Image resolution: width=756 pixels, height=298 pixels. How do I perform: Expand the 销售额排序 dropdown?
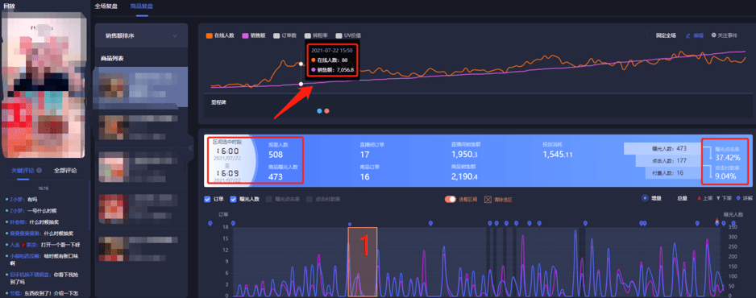pos(141,35)
